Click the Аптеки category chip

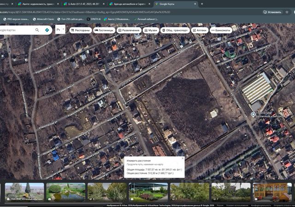coord(200,30)
